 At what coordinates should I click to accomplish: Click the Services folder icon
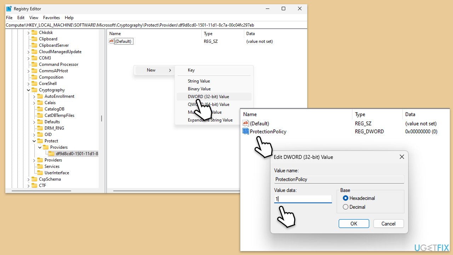40,166
